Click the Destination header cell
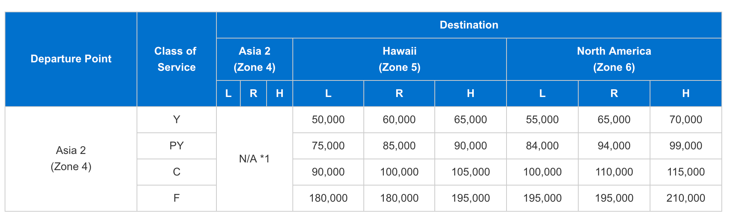 coord(469,25)
